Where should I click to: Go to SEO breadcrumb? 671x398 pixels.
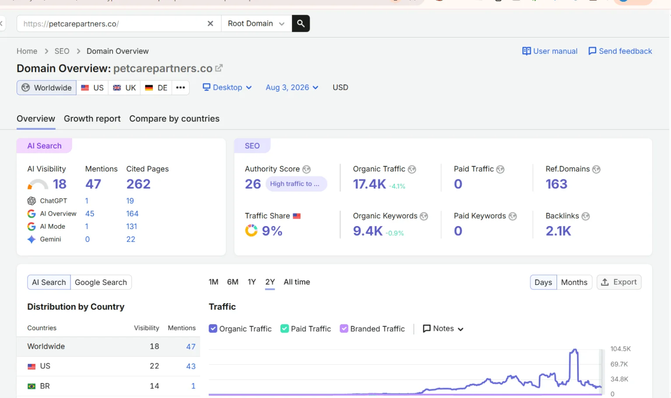tap(62, 51)
